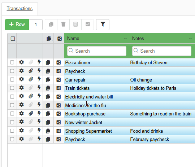The height and width of the screenshot is (167, 195).
Task: Click the calculator toolbar icon
Action: point(75,25)
